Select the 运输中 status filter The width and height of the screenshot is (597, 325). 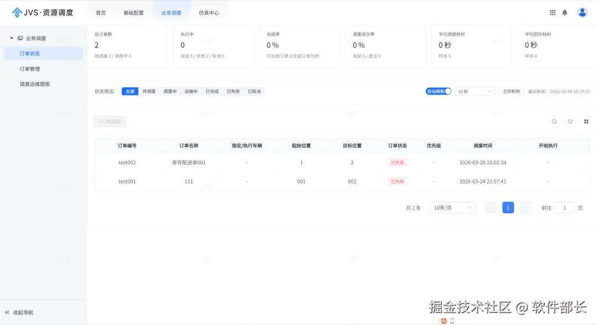191,91
